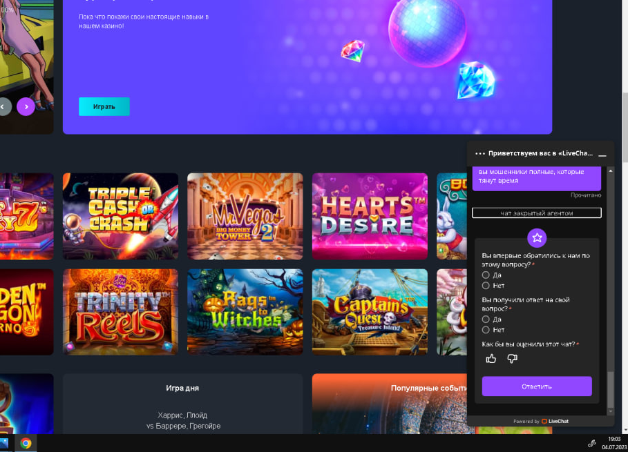Rate the chat with thumbs down

click(x=512, y=358)
